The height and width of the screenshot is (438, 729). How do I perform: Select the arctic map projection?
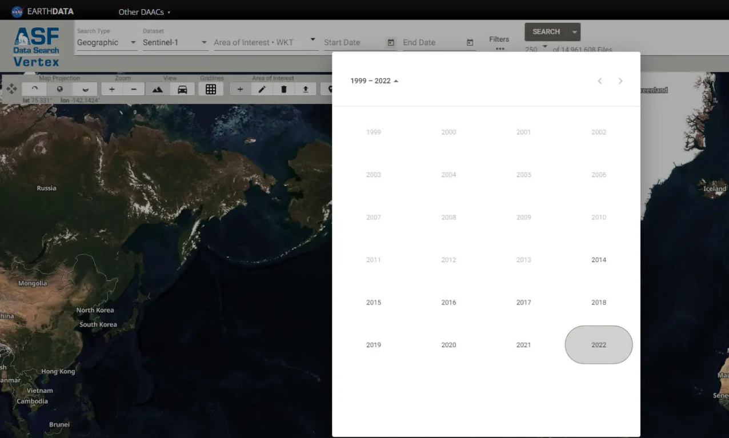point(34,89)
